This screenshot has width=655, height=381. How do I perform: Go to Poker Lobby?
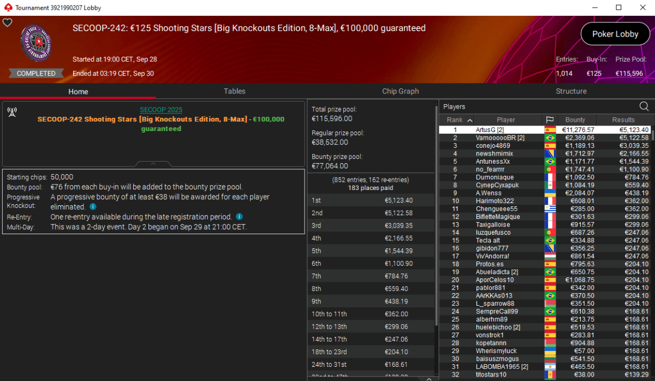pos(615,34)
